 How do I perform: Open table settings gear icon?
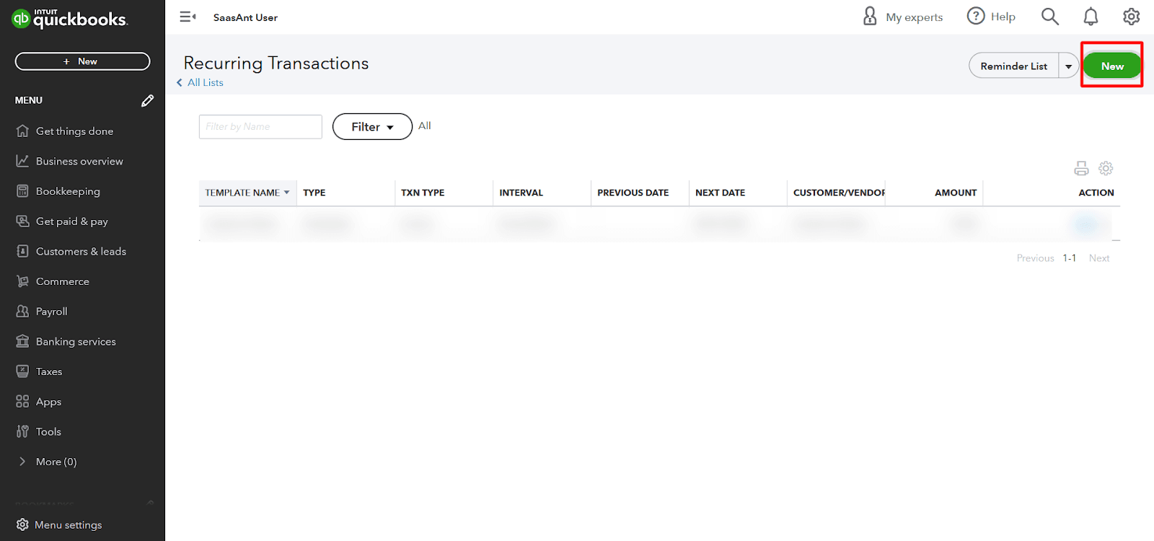pyautogui.click(x=1106, y=168)
